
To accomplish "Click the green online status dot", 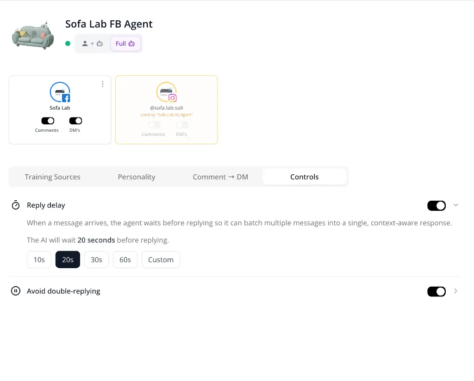I will point(68,43).
